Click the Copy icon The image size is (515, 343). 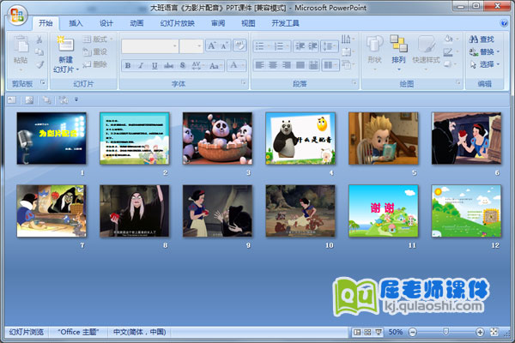pos(39,51)
